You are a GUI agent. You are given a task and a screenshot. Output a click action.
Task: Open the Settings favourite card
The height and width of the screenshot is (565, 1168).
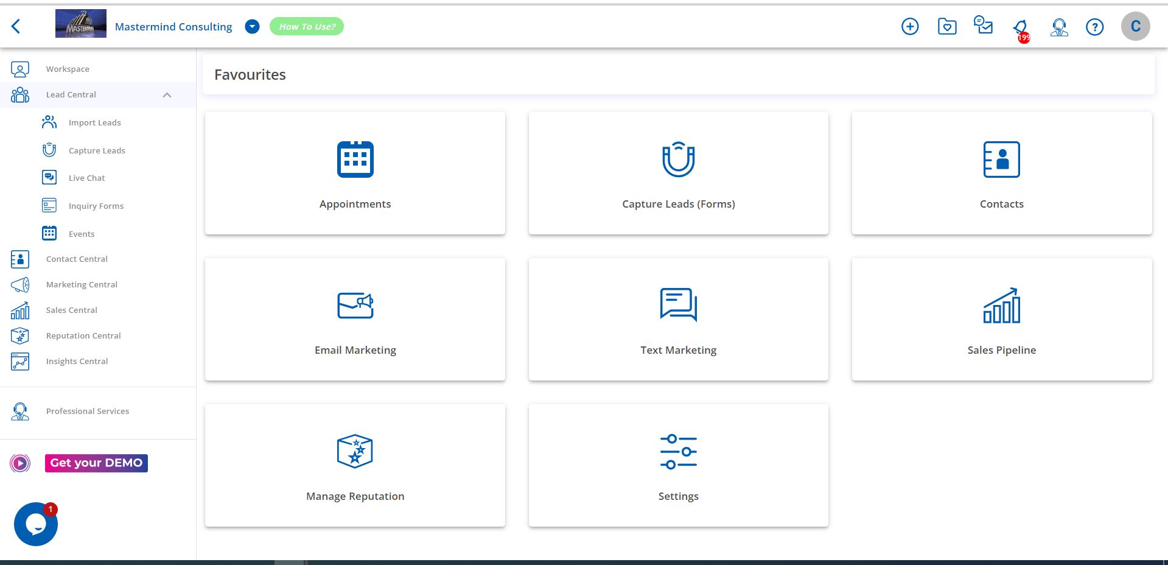tap(678, 465)
